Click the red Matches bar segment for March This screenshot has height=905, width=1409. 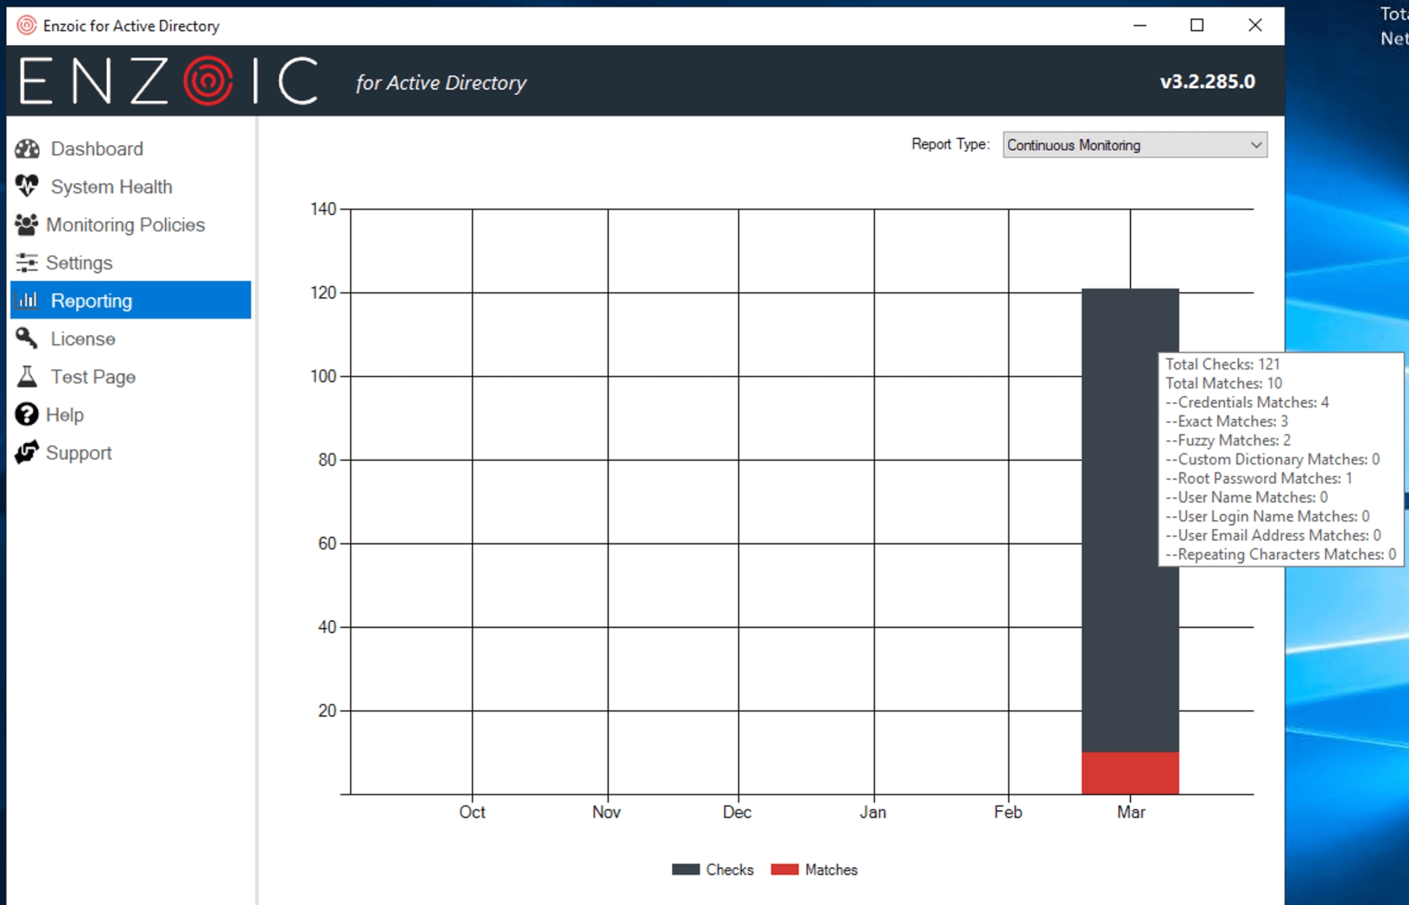[1129, 773]
